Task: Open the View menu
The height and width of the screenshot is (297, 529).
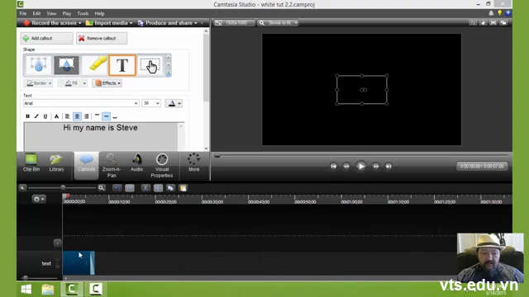Action: pos(51,13)
